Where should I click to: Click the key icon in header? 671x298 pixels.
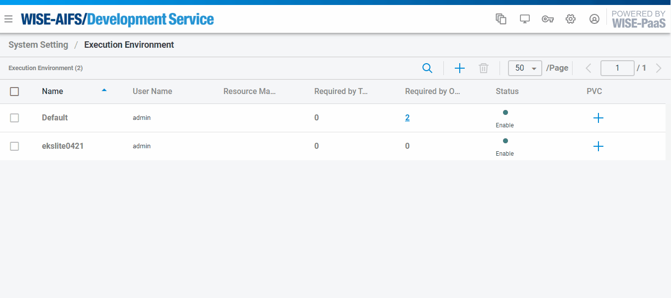click(548, 19)
